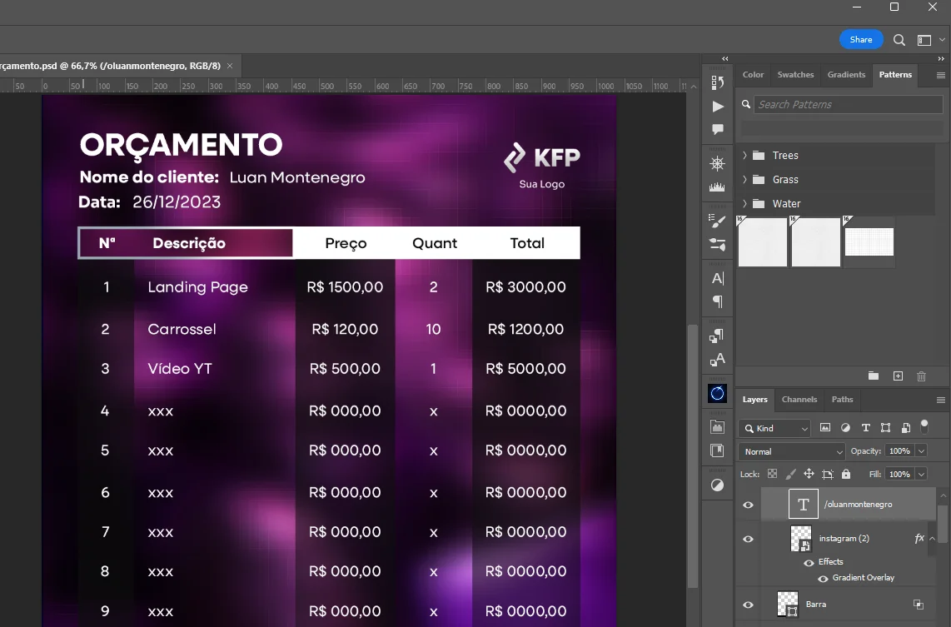Open the Fill slider dropdown arrow
The height and width of the screenshot is (627, 951).
[x=921, y=474]
